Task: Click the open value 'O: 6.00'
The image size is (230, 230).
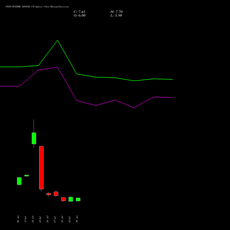Action: point(80,15)
